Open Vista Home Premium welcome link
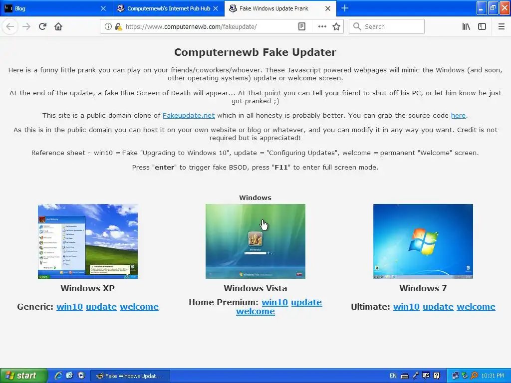511x383 pixels. click(255, 311)
